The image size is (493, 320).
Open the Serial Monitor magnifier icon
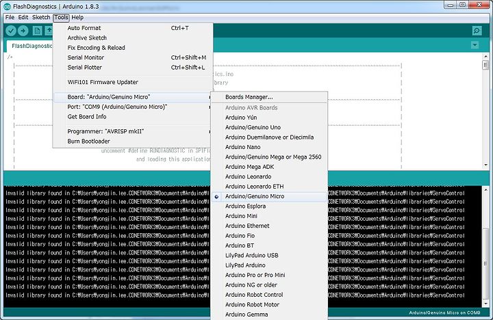click(x=477, y=31)
